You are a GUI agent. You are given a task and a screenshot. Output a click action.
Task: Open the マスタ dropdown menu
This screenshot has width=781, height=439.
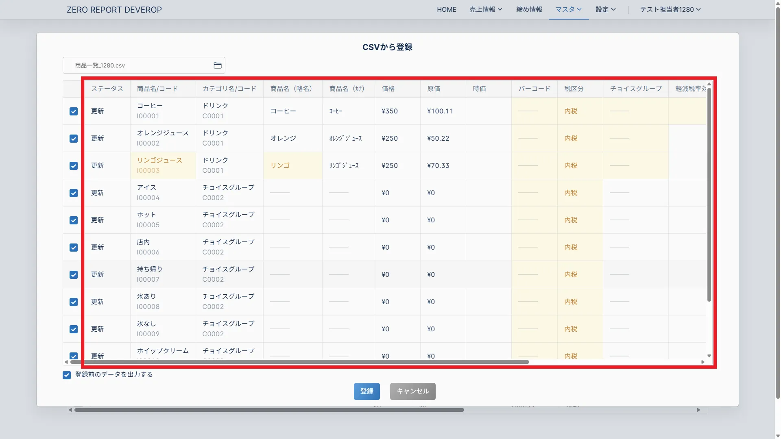[x=568, y=9]
